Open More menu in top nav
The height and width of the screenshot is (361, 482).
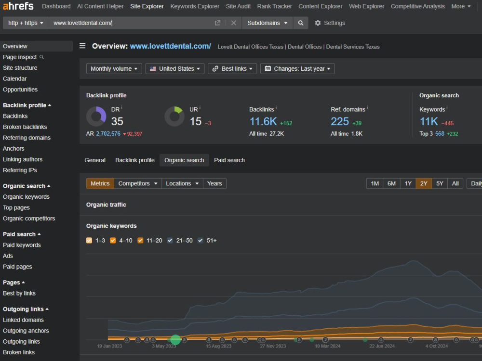pyautogui.click(x=461, y=6)
